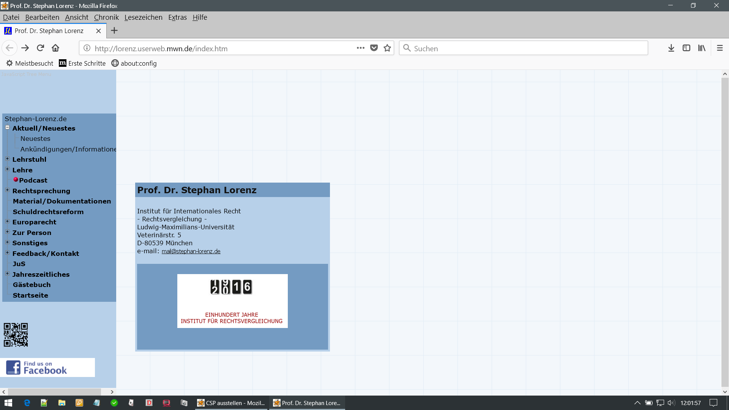Open a new tab with plus button
The image size is (729, 410).
(114, 31)
